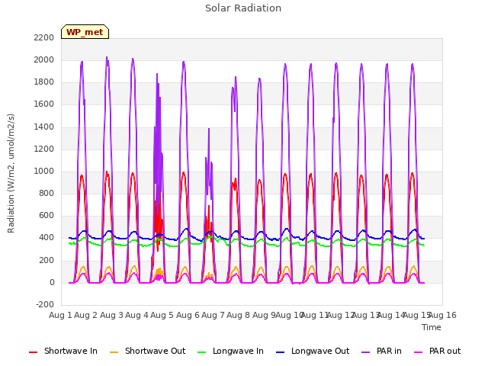Screen dimensions: 488x366
Task: Click the WP_met annotation label
Action: [85, 32]
